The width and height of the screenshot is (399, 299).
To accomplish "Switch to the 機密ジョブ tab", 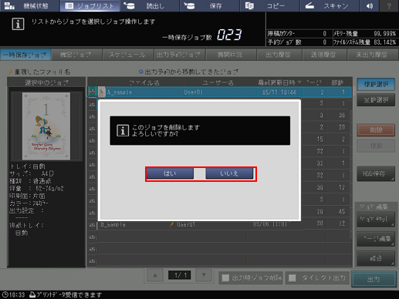I will (76, 55).
